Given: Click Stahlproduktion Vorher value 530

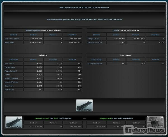Looking at the screenshot, I should point(123,63).
